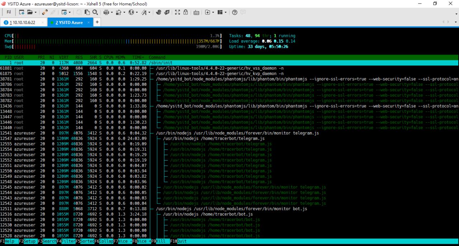459x246 pixels.
Task: Toggle full screen mode icon
Action: click(178, 12)
